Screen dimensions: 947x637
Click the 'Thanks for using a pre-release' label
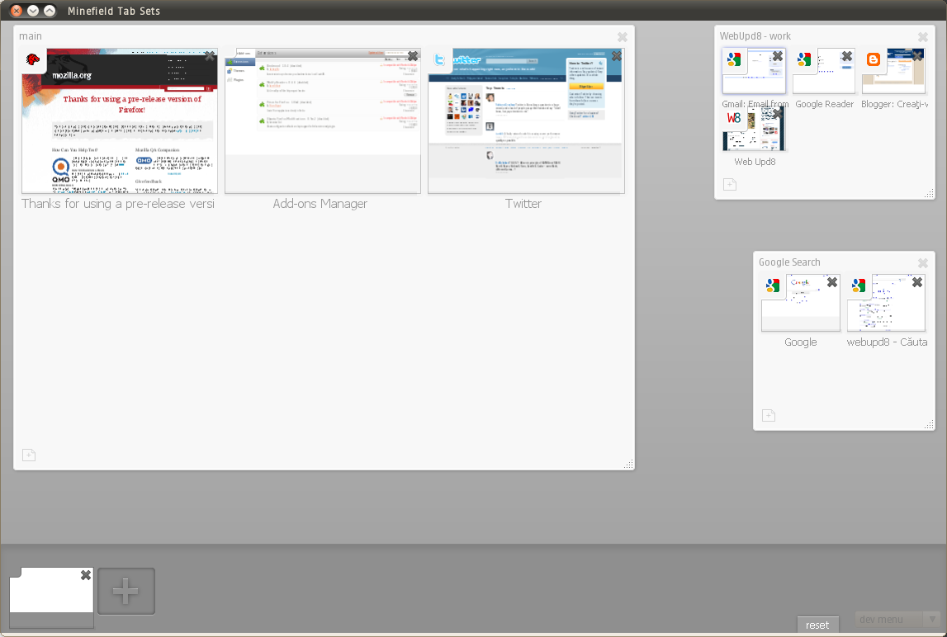[x=118, y=204]
